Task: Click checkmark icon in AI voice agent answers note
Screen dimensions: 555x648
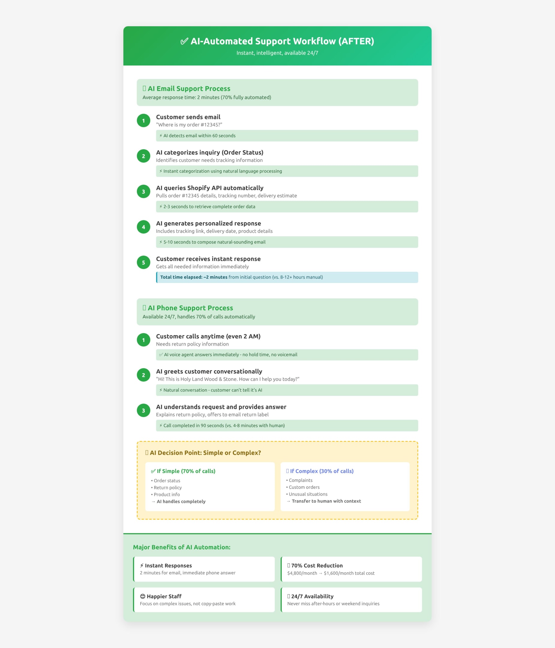Action: (x=161, y=355)
